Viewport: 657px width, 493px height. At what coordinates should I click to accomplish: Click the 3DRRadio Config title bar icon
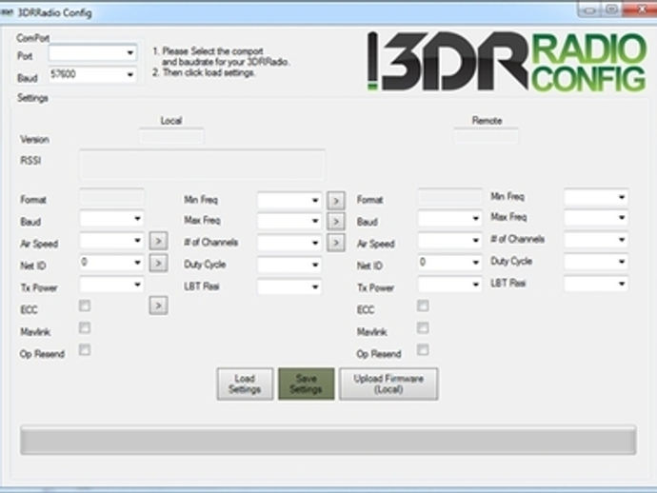click(x=8, y=12)
